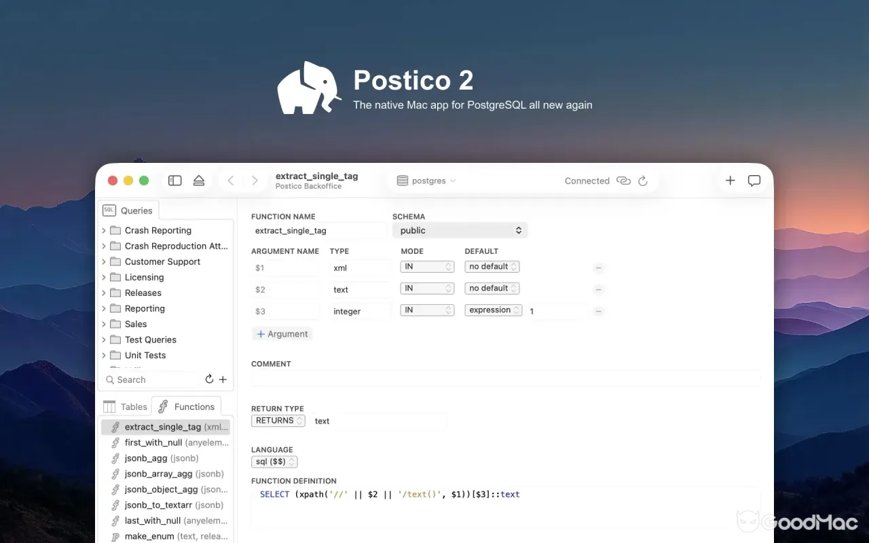Viewport: 869px width, 543px height.
Task: Select the jsonb_array_agg function
Action: [166, 474]
